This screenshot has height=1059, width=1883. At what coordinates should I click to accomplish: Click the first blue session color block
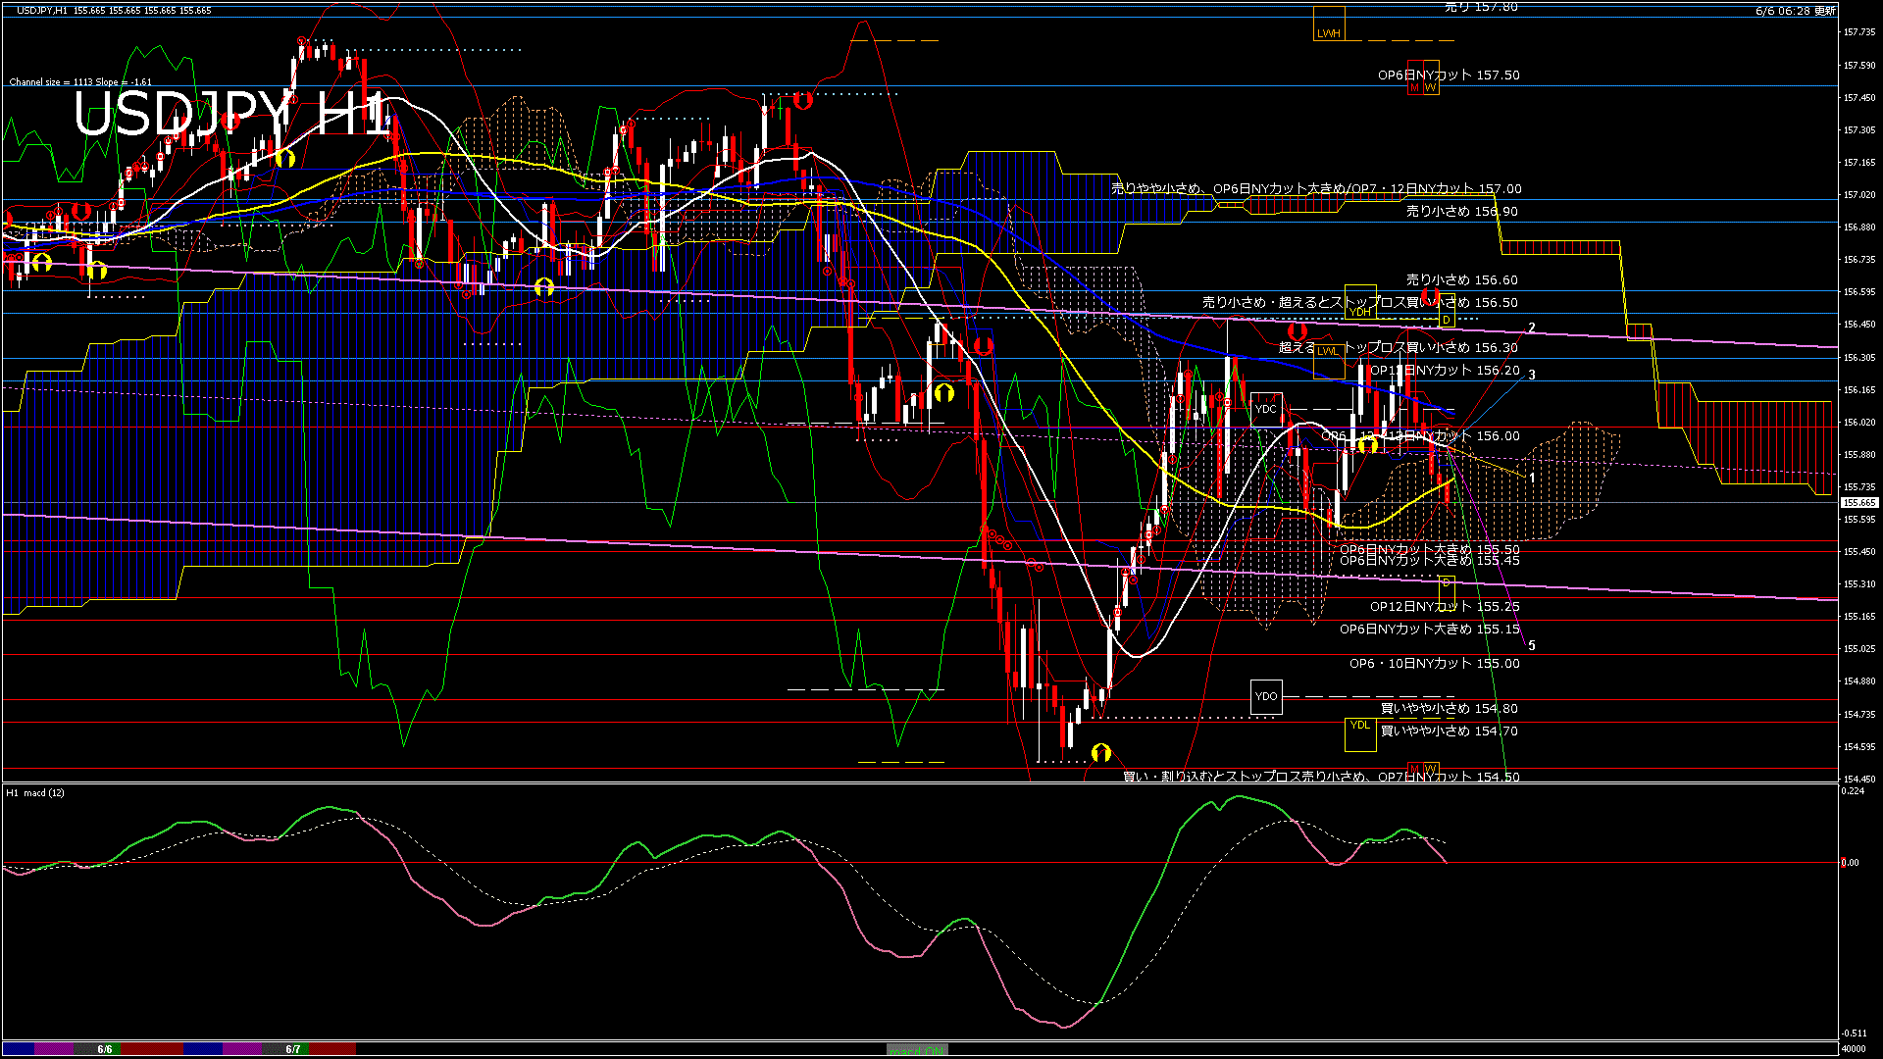coord(20,1049)
